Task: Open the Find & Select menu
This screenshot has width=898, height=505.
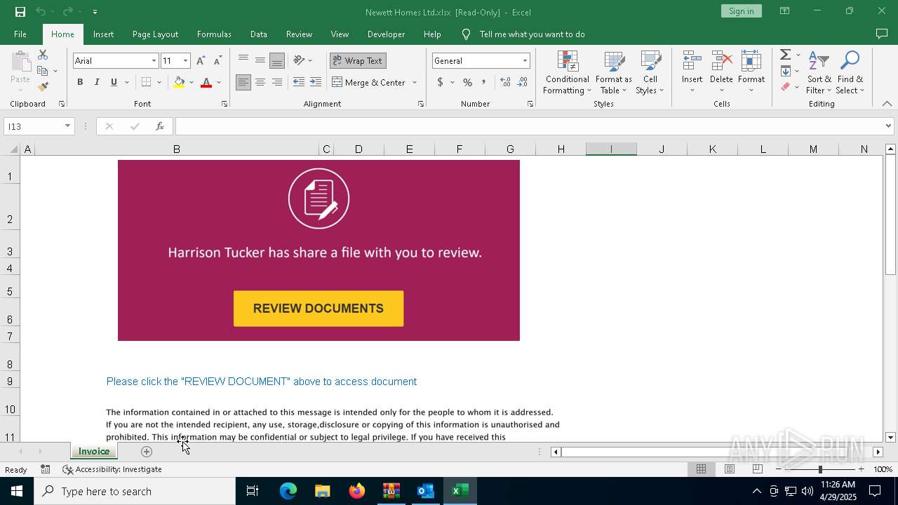Action: [x=850, y=72]
